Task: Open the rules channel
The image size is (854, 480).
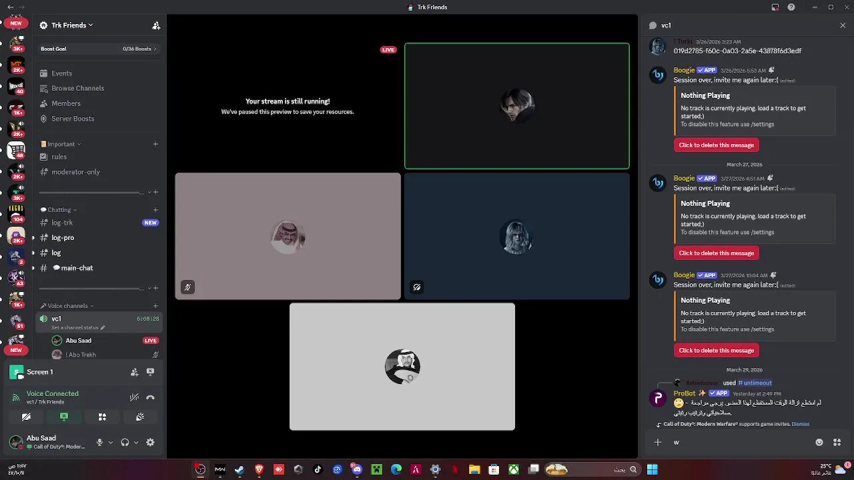Action: click(x=100, y=157)
